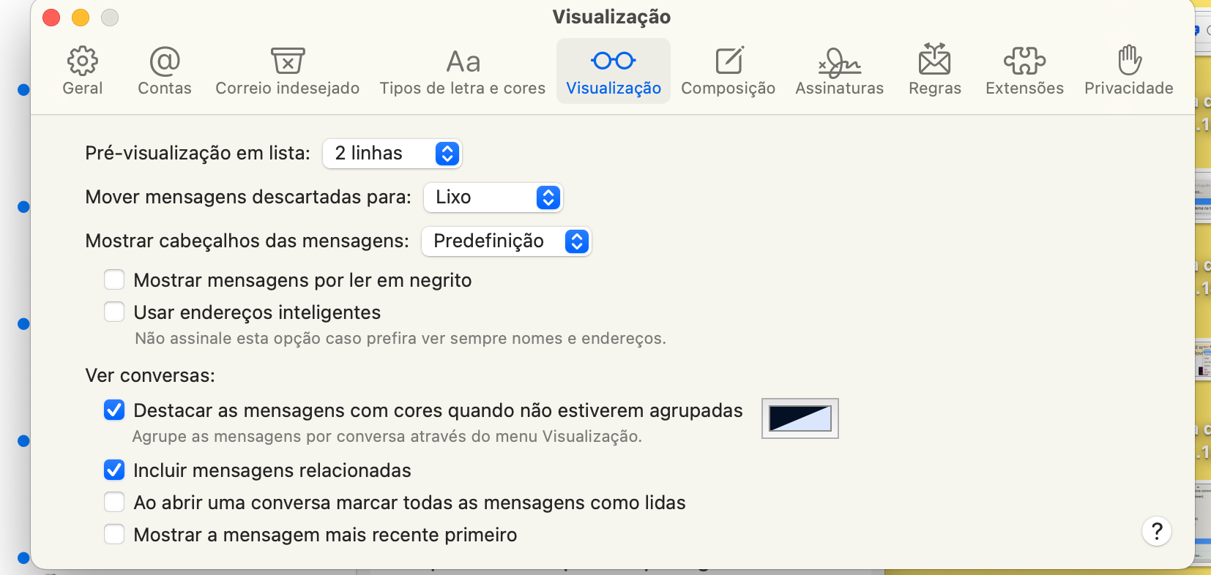
Task: Open the Extensões puzzle icon tab
Action: 1024,61
